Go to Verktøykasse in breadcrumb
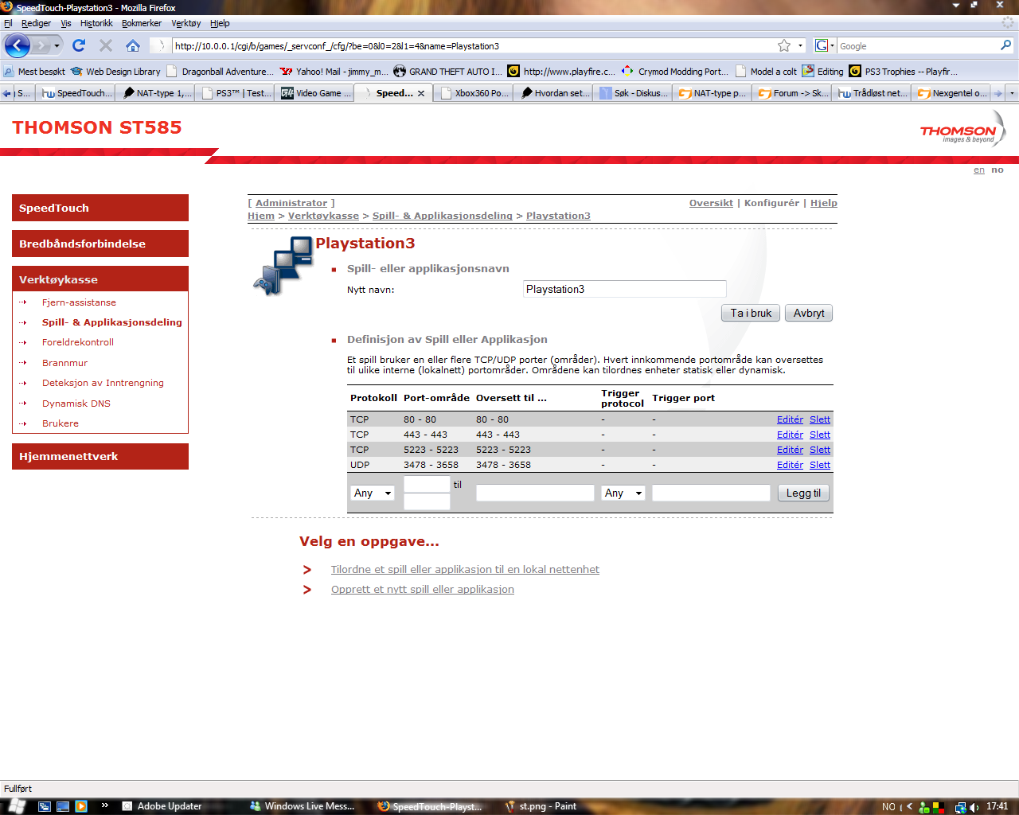 pyautogui.click(x=323, y=216)
